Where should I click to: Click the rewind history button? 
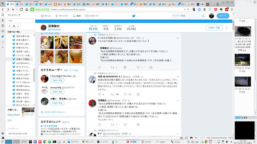pyautogui.click(x=13, y=10)
